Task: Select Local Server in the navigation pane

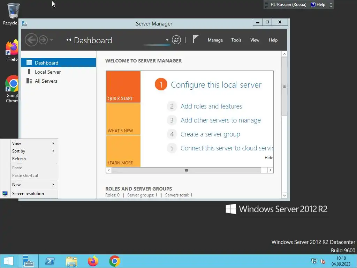Action: (x=59, y=72)
